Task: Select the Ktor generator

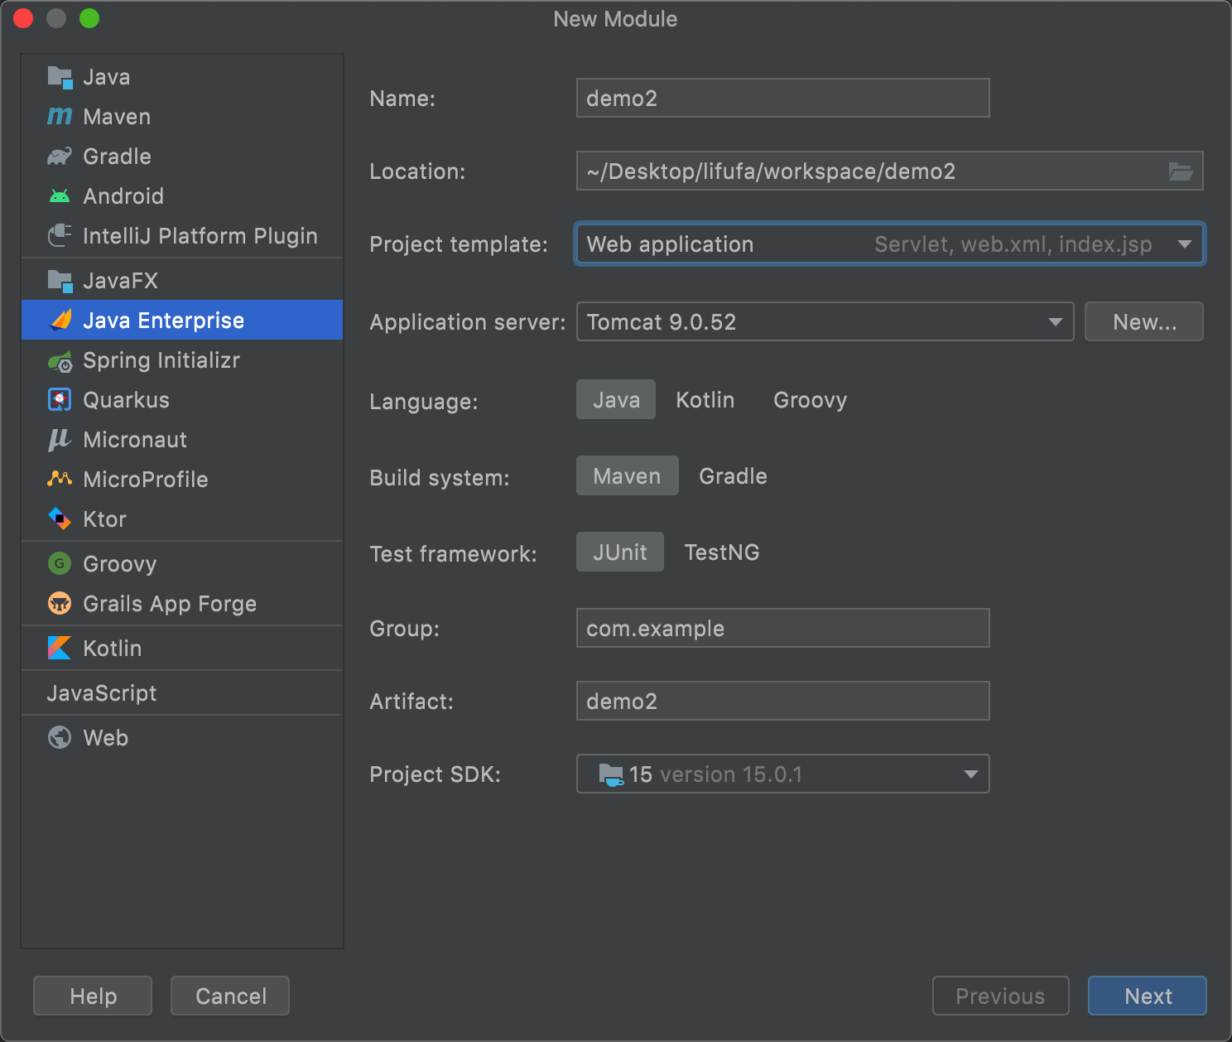Action: [x=182, y=519]
